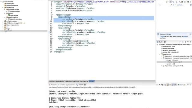Open the Dependency Hierarchy tab
Image resolution: width=192 pixels, height=108 pixels.
coord(72,81)
